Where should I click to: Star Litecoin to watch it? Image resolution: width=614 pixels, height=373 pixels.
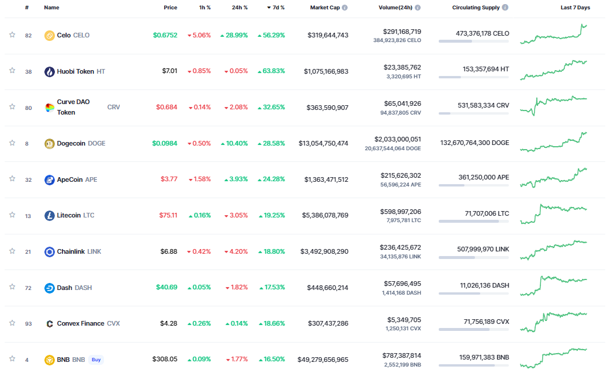pyautogui.click(x=12, y=215)
